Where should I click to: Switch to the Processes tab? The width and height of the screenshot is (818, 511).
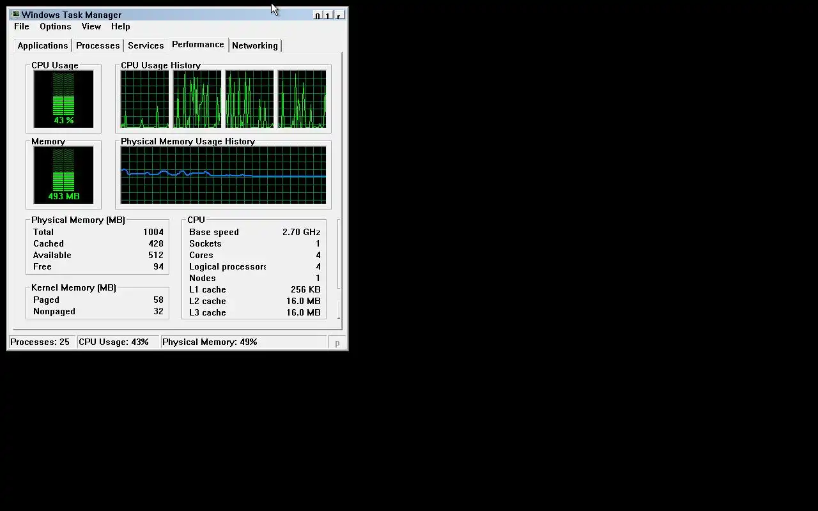[x=98, y=45]
